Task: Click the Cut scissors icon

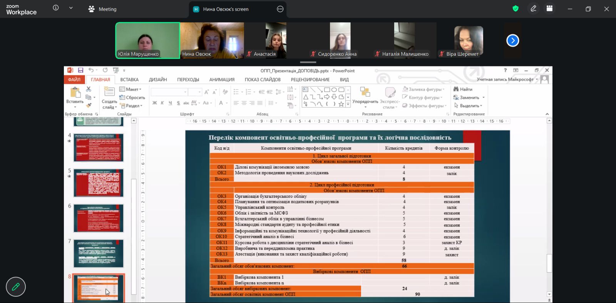Action: [x=89, y=89]
